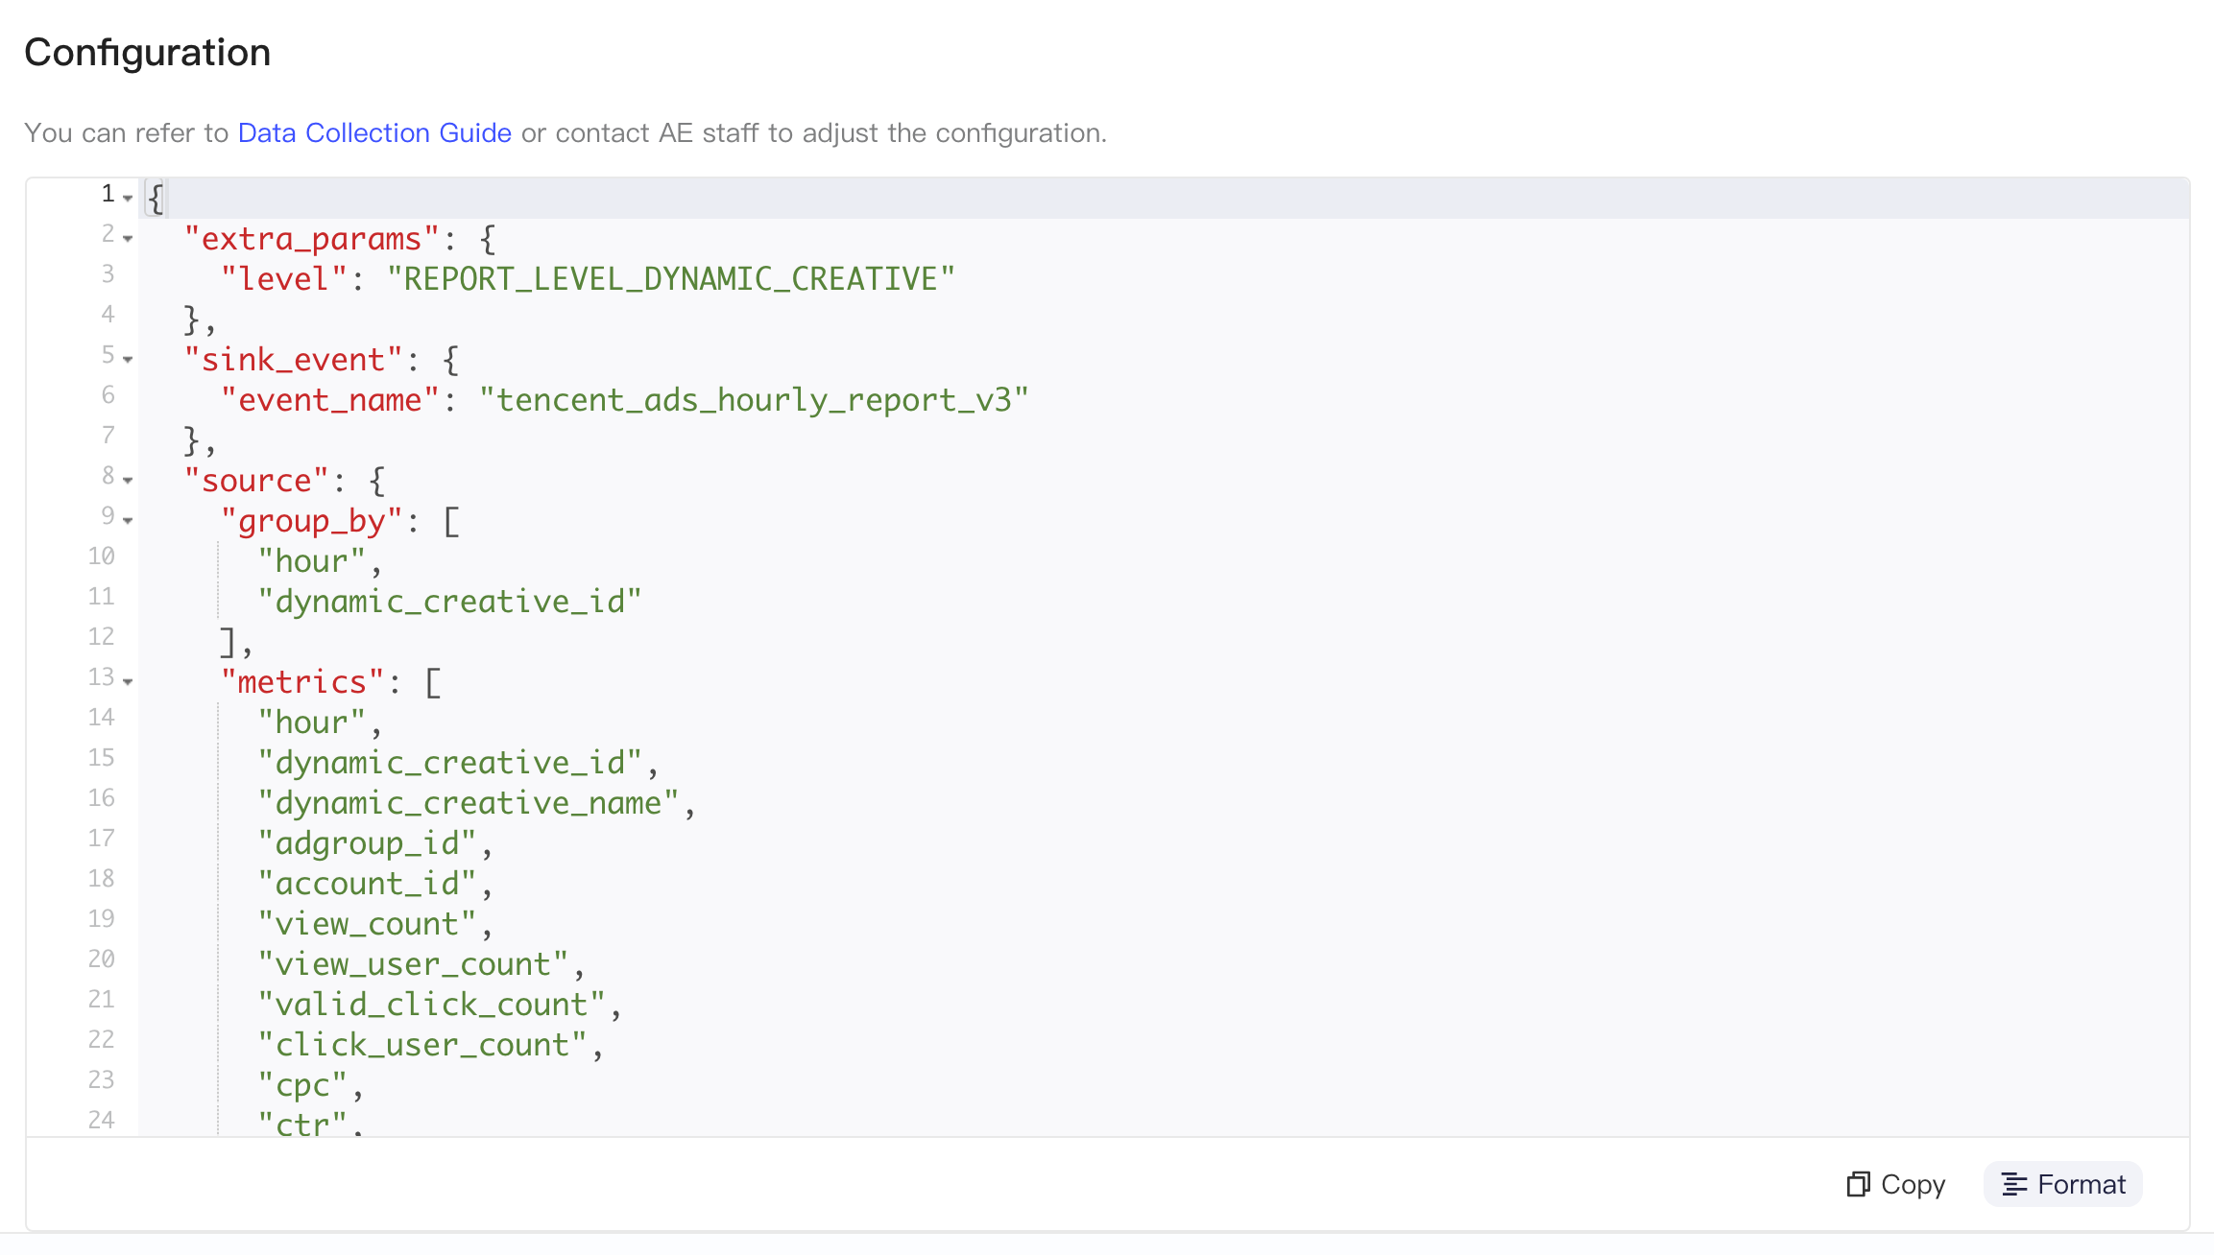The height and width of the screenshot is (1255, 2214).
Task: Collapse the metrics array at line 13
Action: 128,681
